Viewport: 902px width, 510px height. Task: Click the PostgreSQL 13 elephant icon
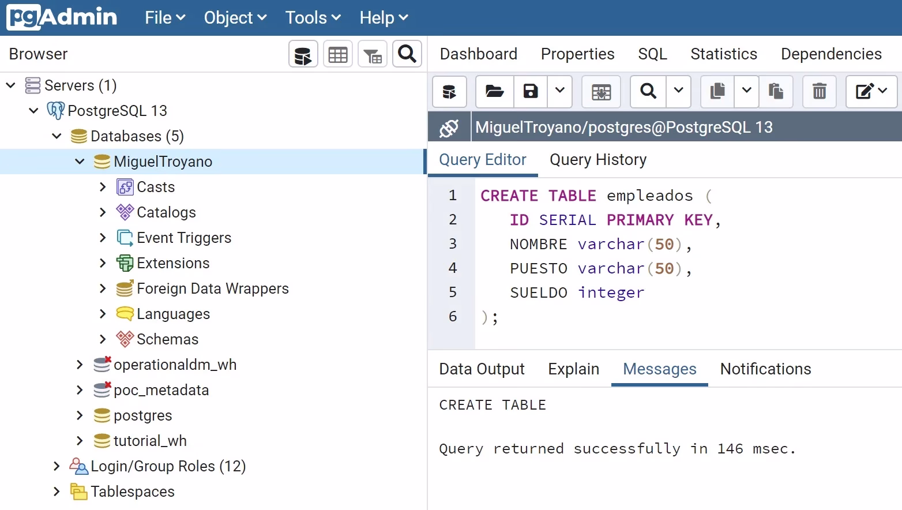pos(56,111)
